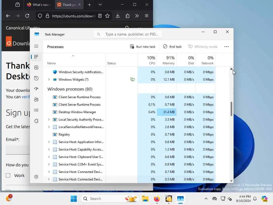The width and height of the screenshot is (273, 205).
Task: Expand Service Host: Capability Access row
Action: click(49, 149)
